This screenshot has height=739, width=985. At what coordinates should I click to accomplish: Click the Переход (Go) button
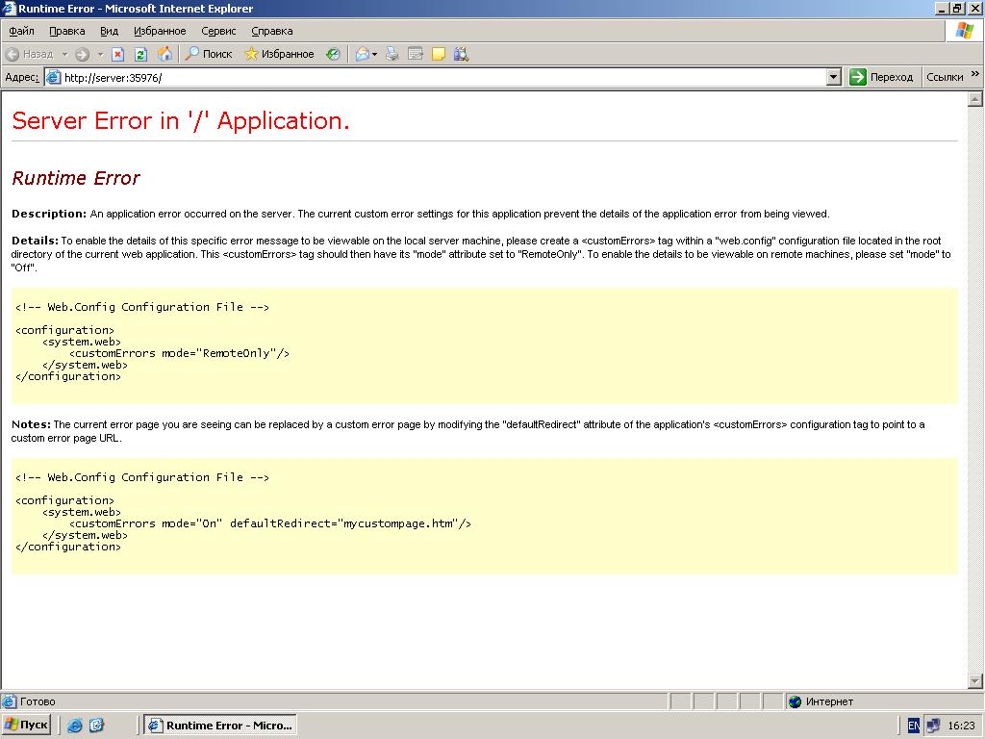point(881,77)
